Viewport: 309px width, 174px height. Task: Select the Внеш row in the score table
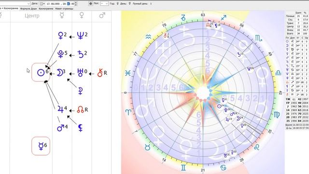point(297,30)
